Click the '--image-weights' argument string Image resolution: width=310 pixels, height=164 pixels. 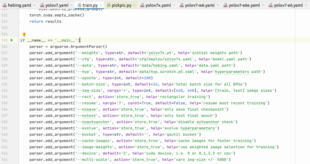point(95,147)
